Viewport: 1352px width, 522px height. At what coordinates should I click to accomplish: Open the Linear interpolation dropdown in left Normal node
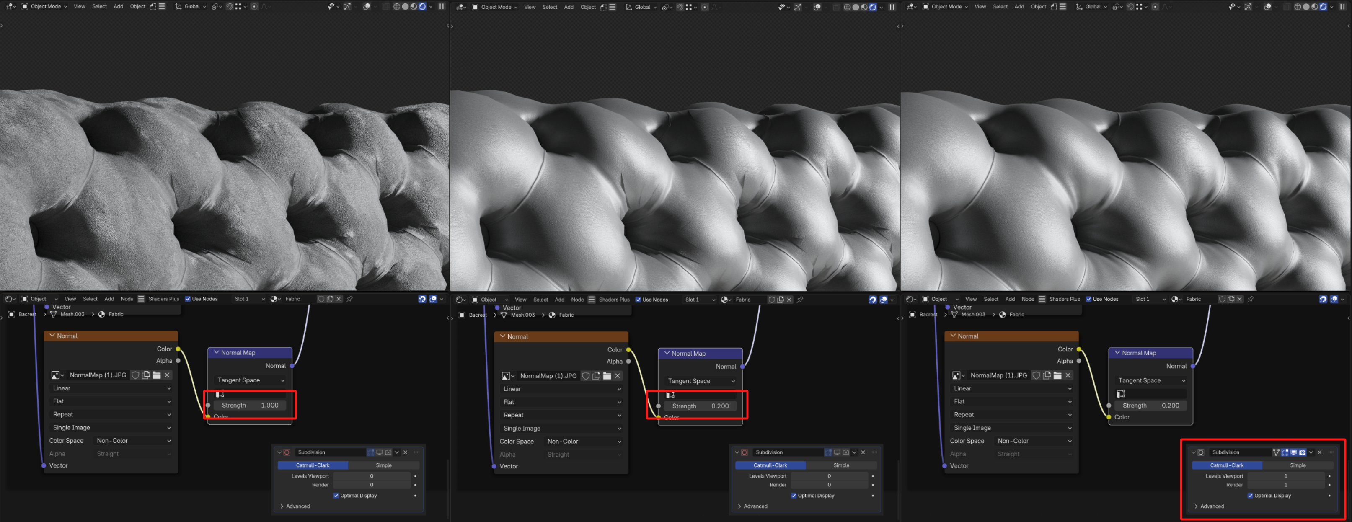(111, 388)
